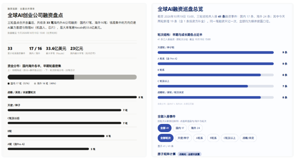Screen dimensions: 296x162
Task: Open the 原子矩阵计算 event entry
Action: (167, 154)
